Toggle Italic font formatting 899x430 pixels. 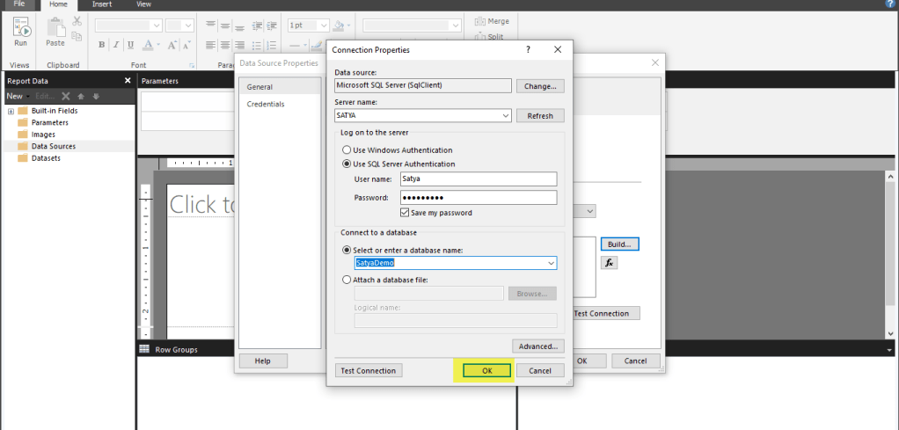(x=116, y=45)
